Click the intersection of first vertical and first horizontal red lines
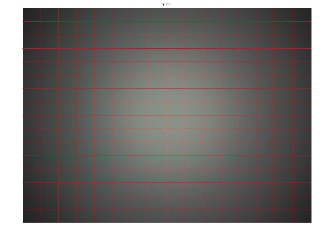Screen dimensions: 334x238 pyautogui.click(x=41, y=21)
